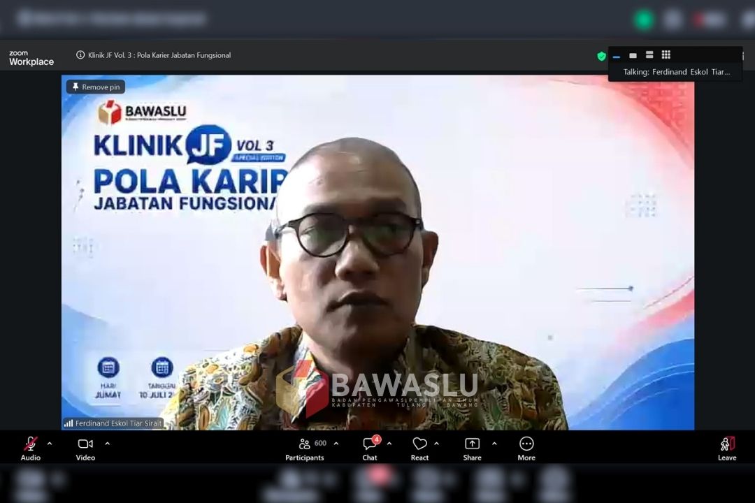Image resolution: width=755 pixels, height=503 pixels.
Task: Expand the caret next to Participants
Action: click(x=336, y=444)
